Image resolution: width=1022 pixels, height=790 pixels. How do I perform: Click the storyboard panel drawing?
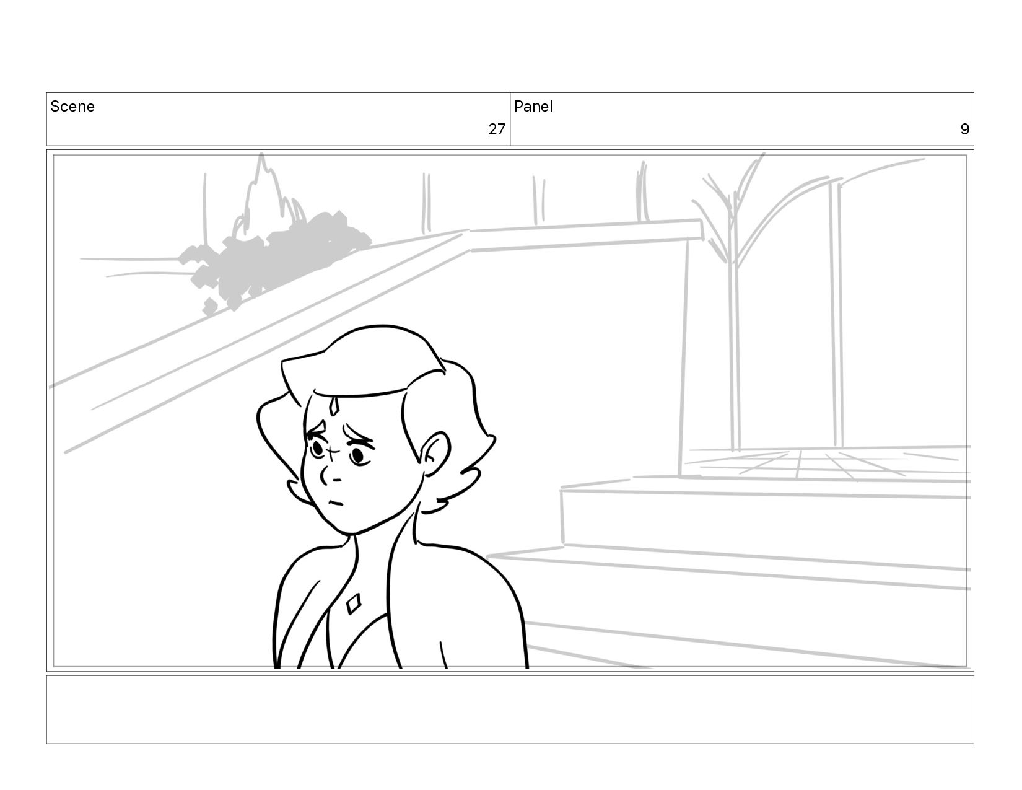[x=510, y=411]
